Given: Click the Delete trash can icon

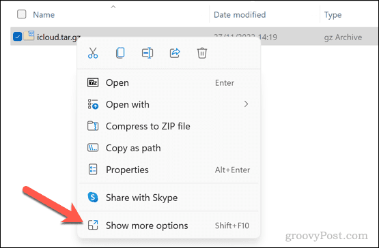Looking at the screenshot, I should coord(202,53).
